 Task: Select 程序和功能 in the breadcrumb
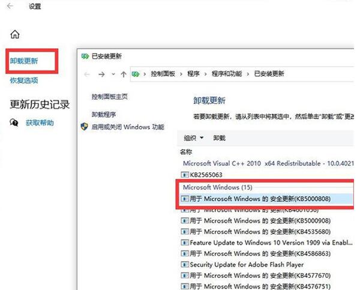click(x=227, y=74)
